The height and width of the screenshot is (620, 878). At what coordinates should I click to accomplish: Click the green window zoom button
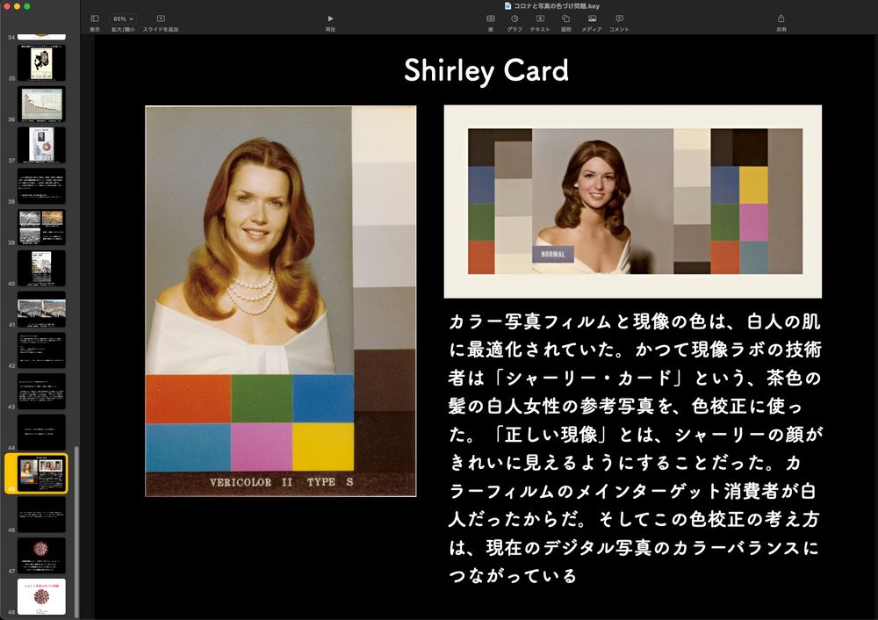[27, 6]
